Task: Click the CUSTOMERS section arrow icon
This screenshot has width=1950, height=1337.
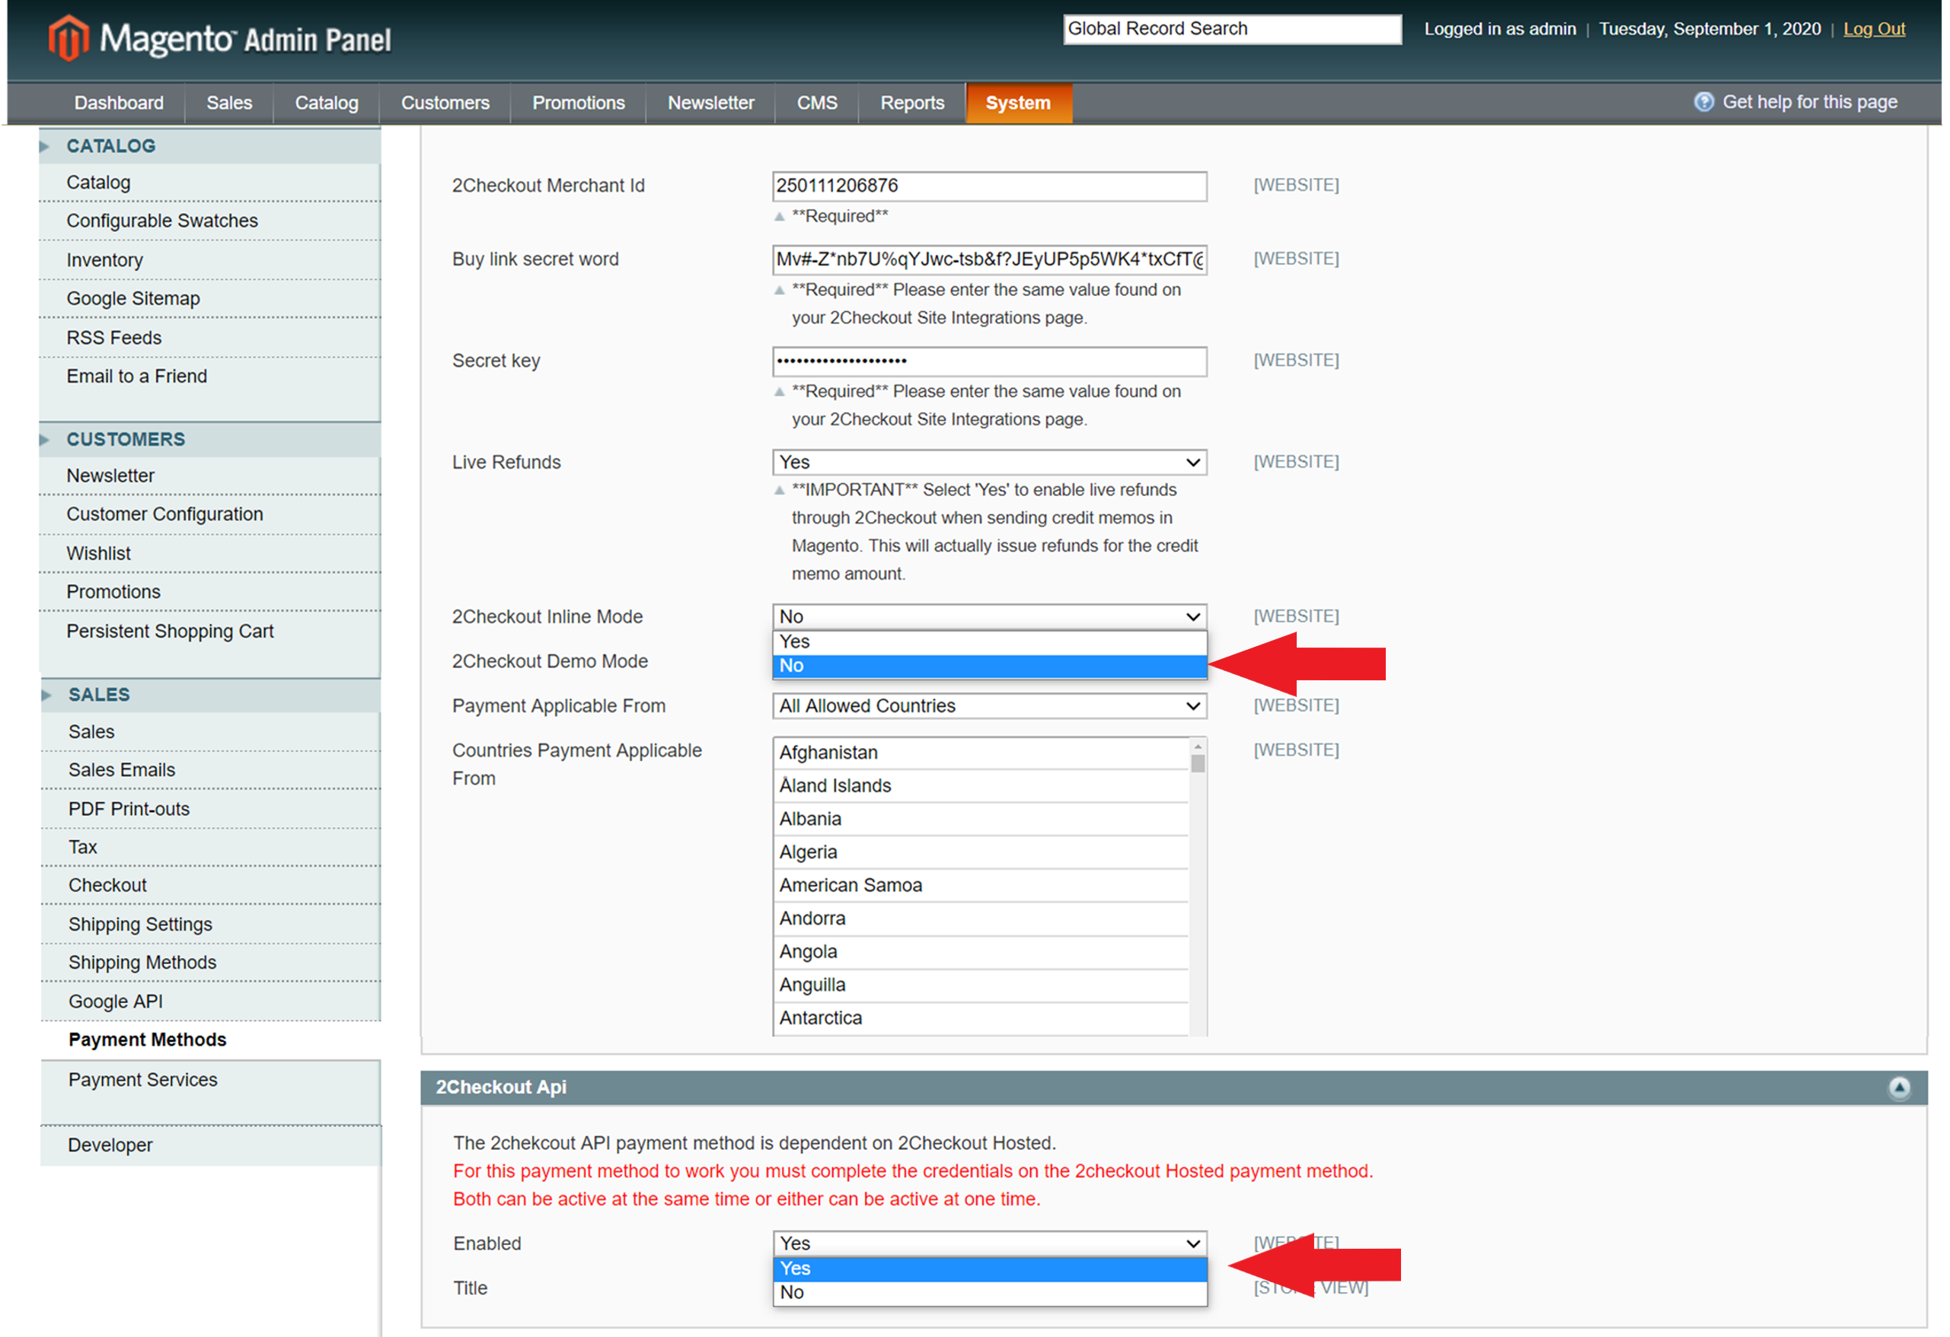Action: 44,440
